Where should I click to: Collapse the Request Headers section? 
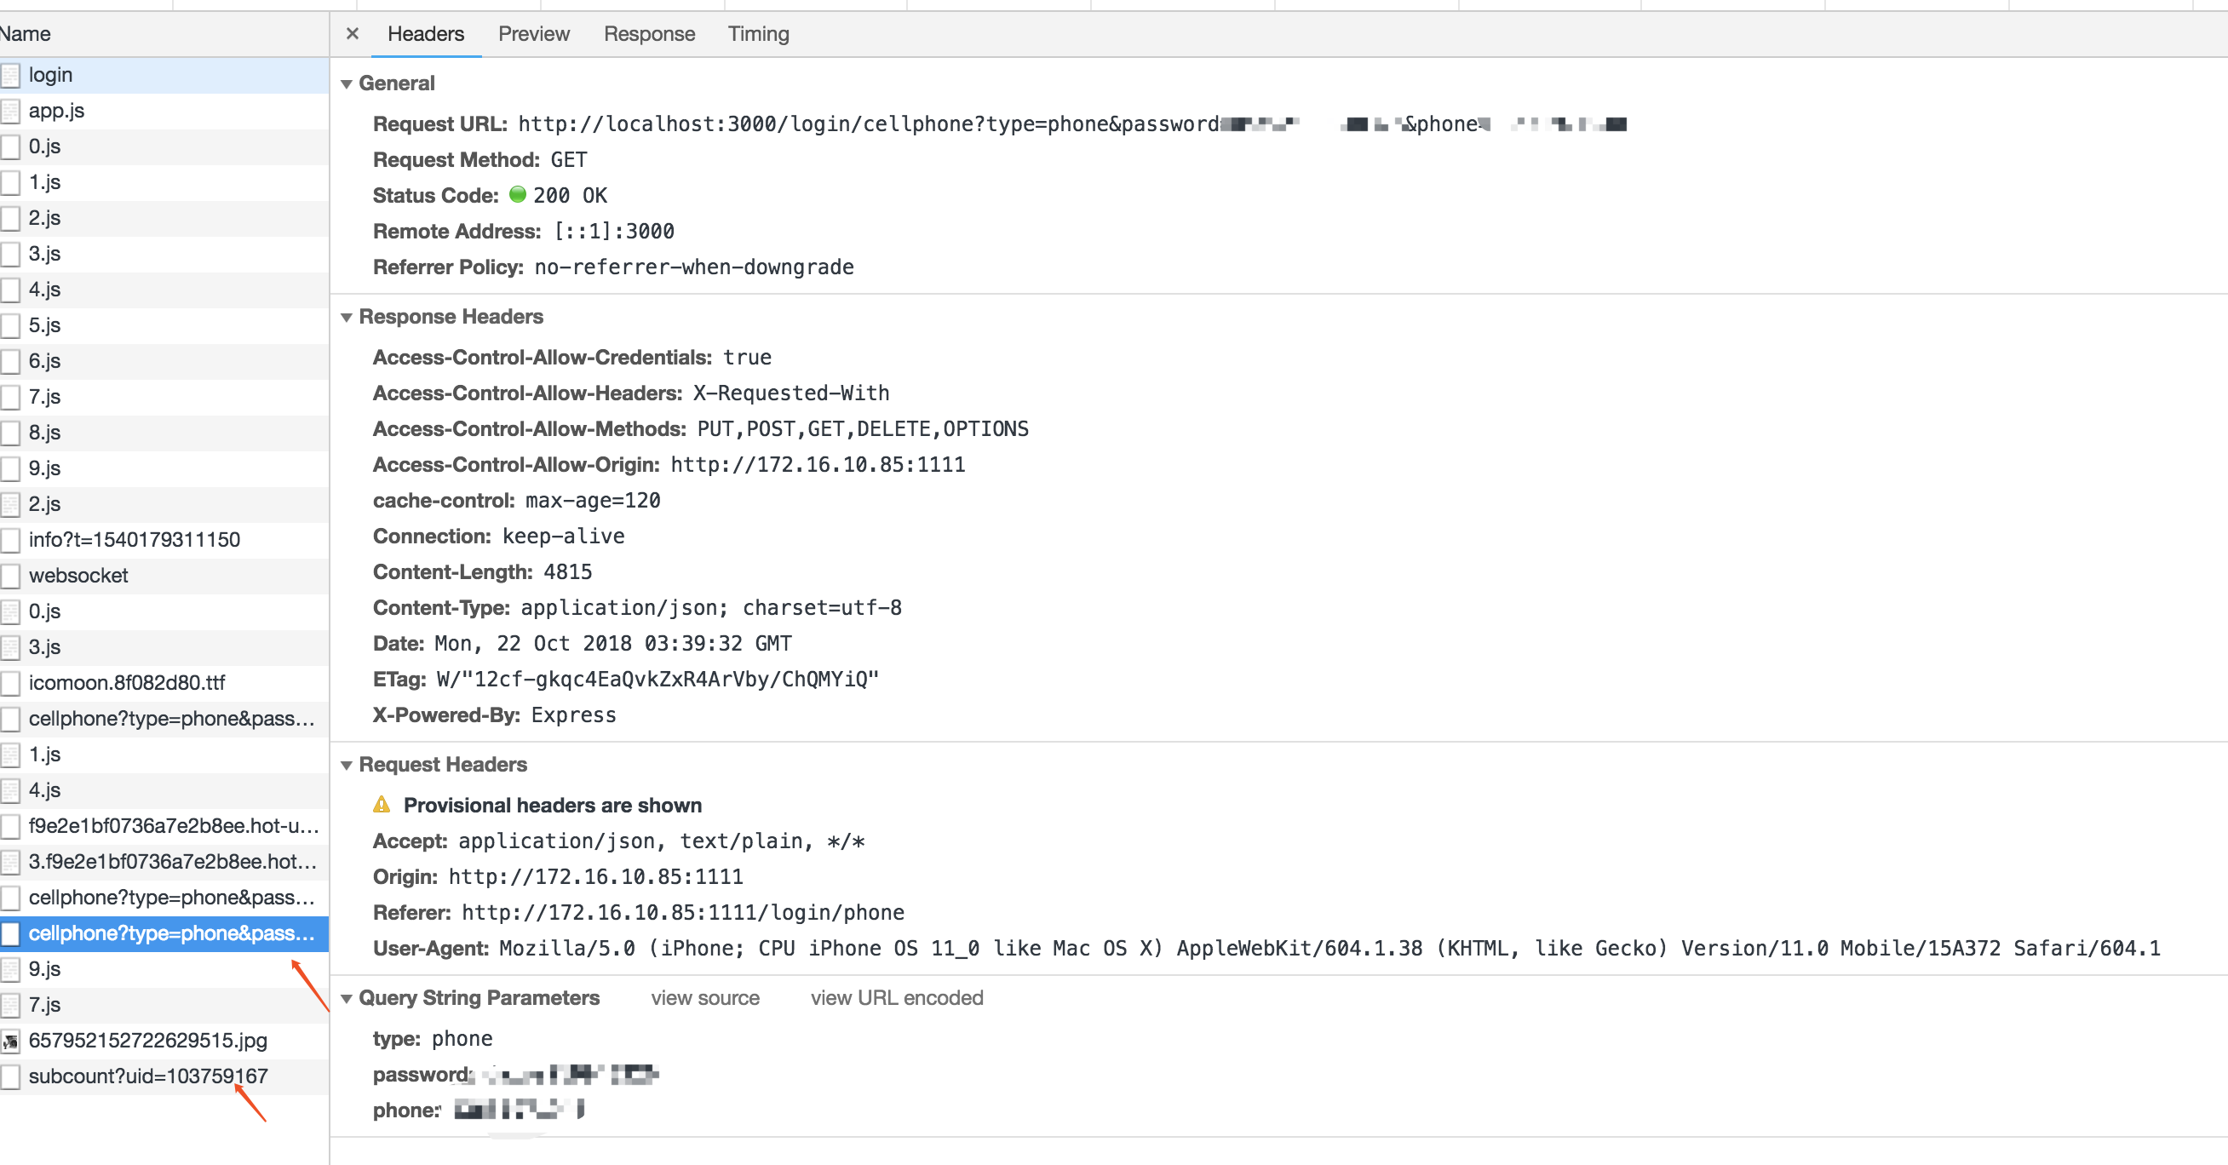click(x=346, y=766)
